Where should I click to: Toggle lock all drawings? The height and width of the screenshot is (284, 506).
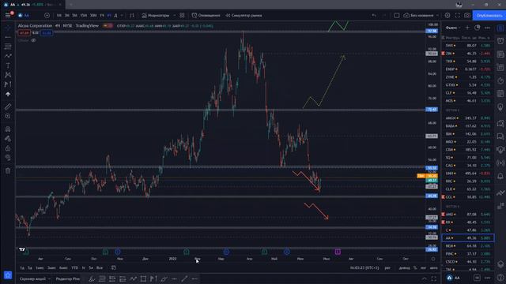pos(8,148)
